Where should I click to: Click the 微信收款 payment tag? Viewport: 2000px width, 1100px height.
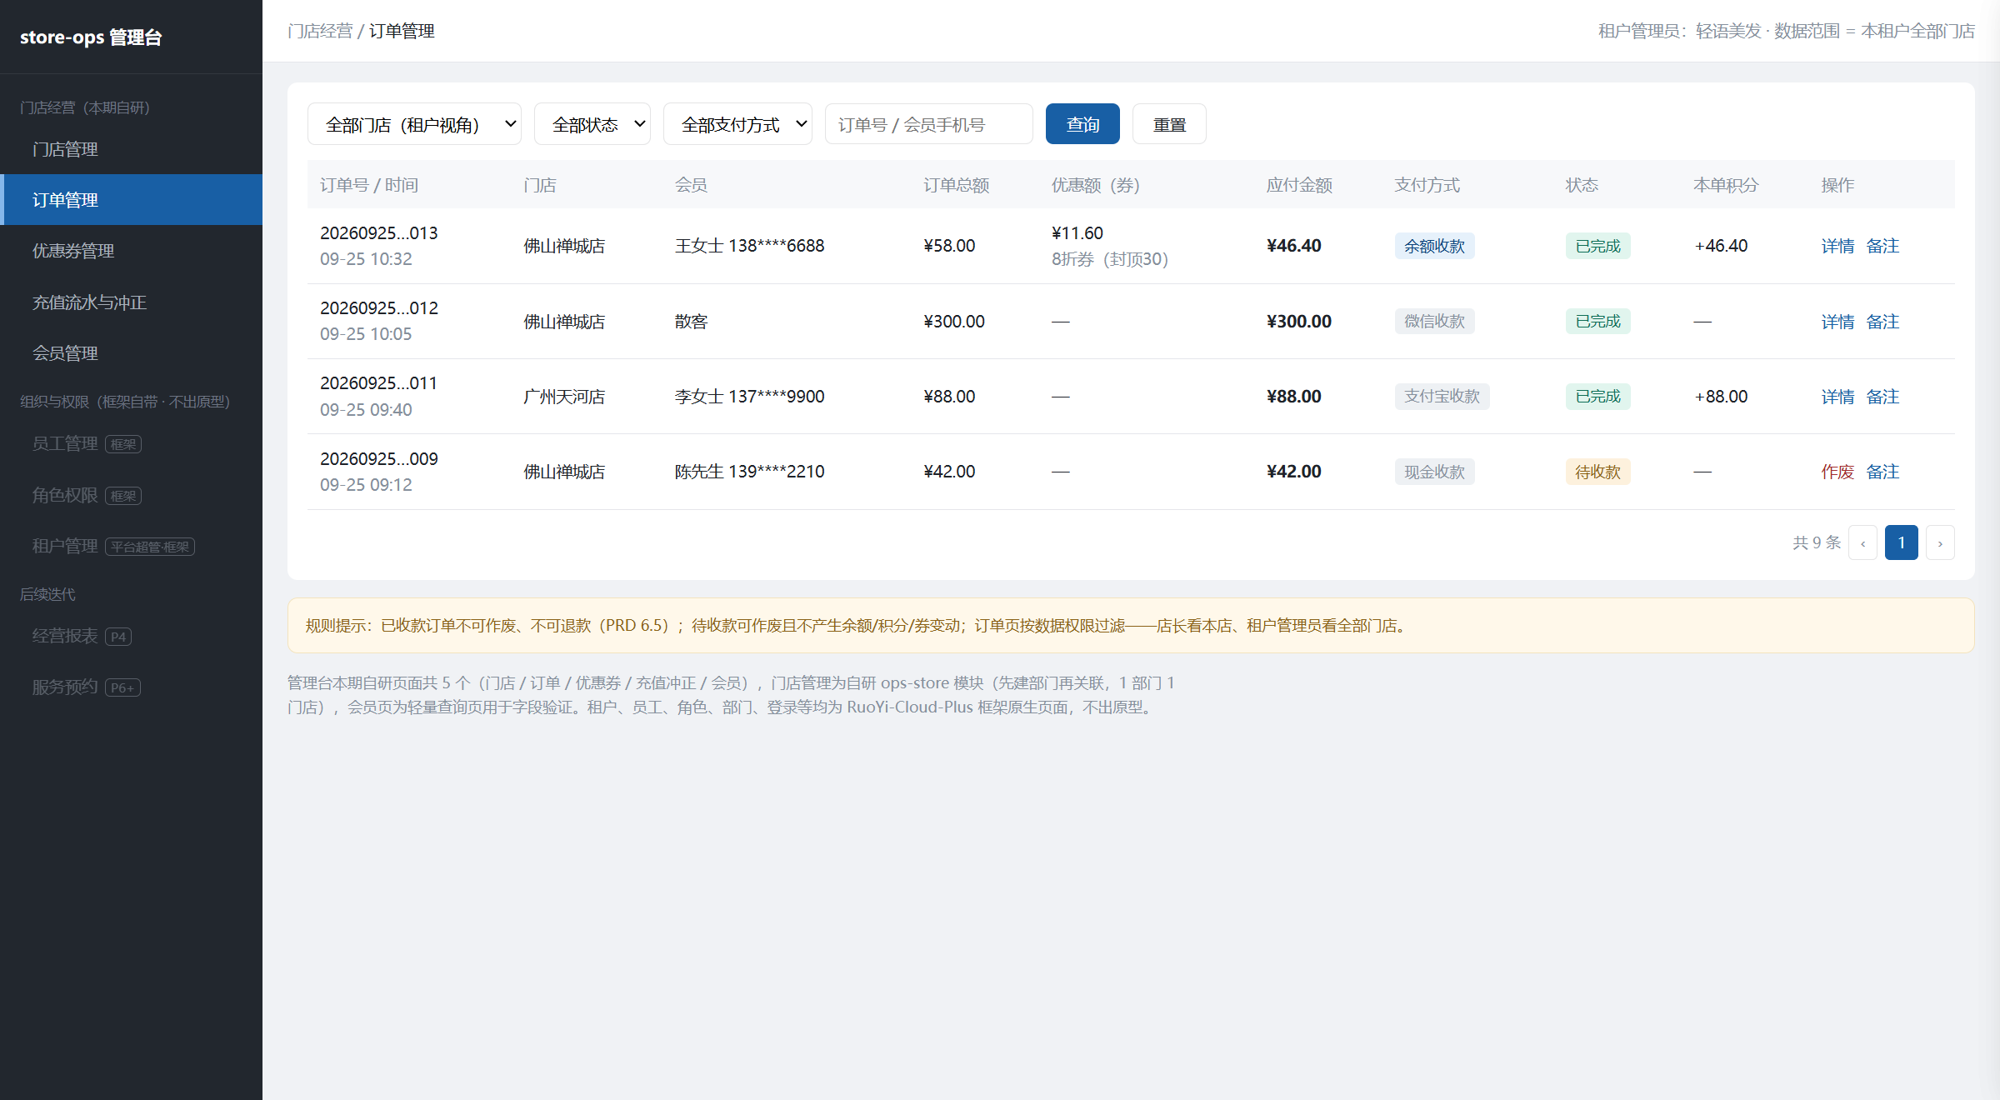pos(1434,322)
